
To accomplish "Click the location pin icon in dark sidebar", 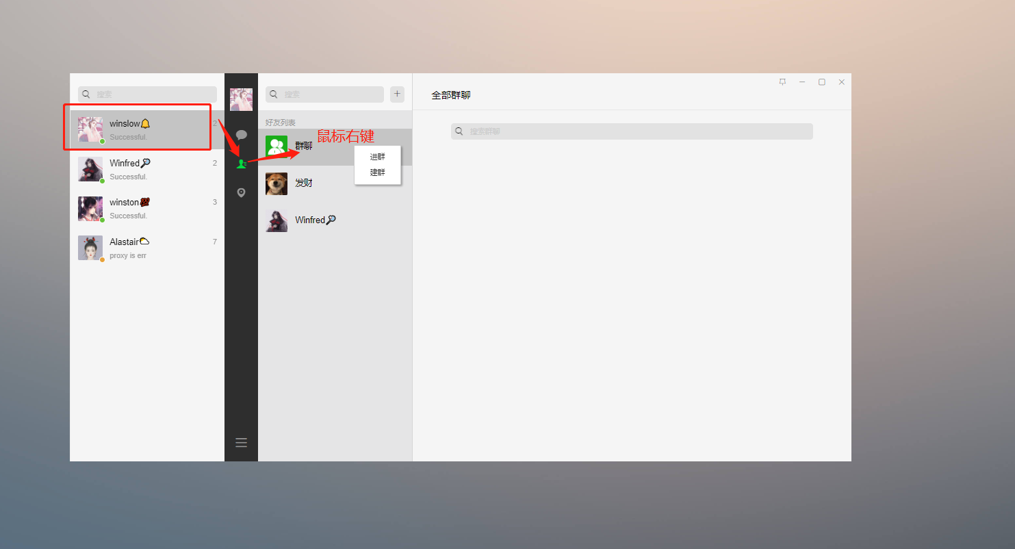I will point(241,193).
